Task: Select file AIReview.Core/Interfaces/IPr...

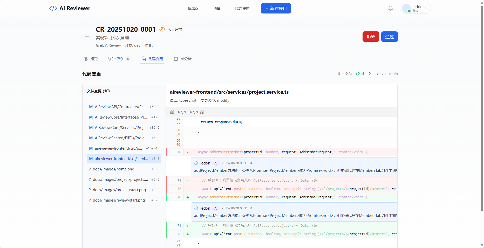Action: coord(124,117)
